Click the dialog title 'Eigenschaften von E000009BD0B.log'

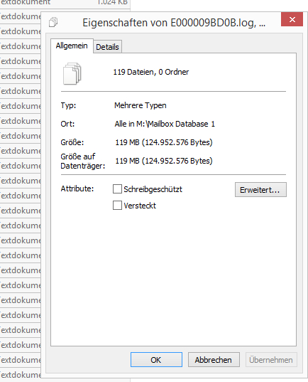click(174, 23)
